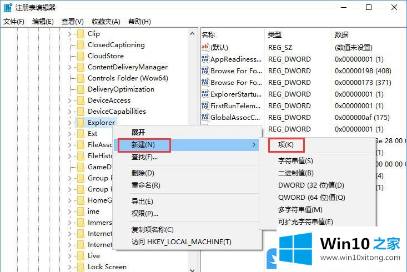Click 删除(D) in the context menu
407x272 pixels.
click(x=142, y=173)
